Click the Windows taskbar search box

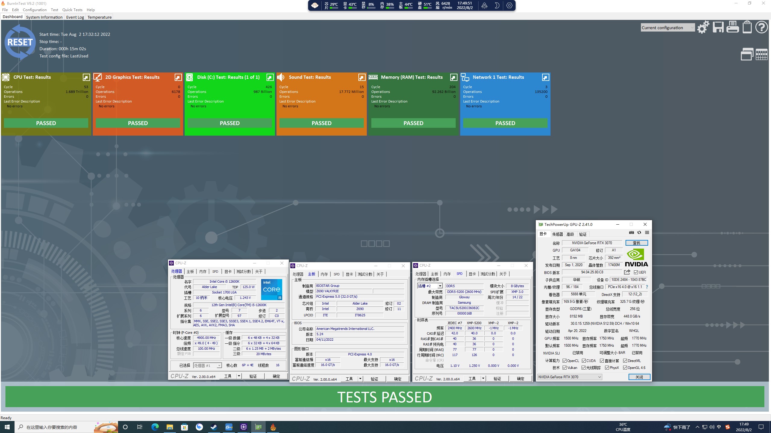tap(66, 427)
